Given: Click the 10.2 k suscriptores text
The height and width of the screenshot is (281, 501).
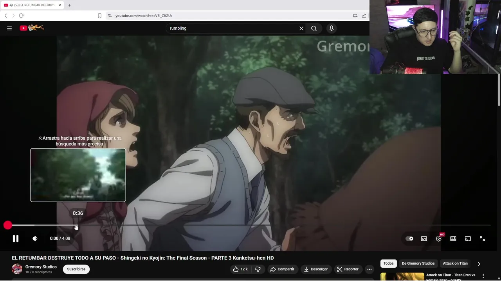Looking at the screenshot, I should click(38, 272).
